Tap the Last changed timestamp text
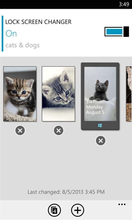The height and width of the screenshot is (220, 132). tap(66, 192)
